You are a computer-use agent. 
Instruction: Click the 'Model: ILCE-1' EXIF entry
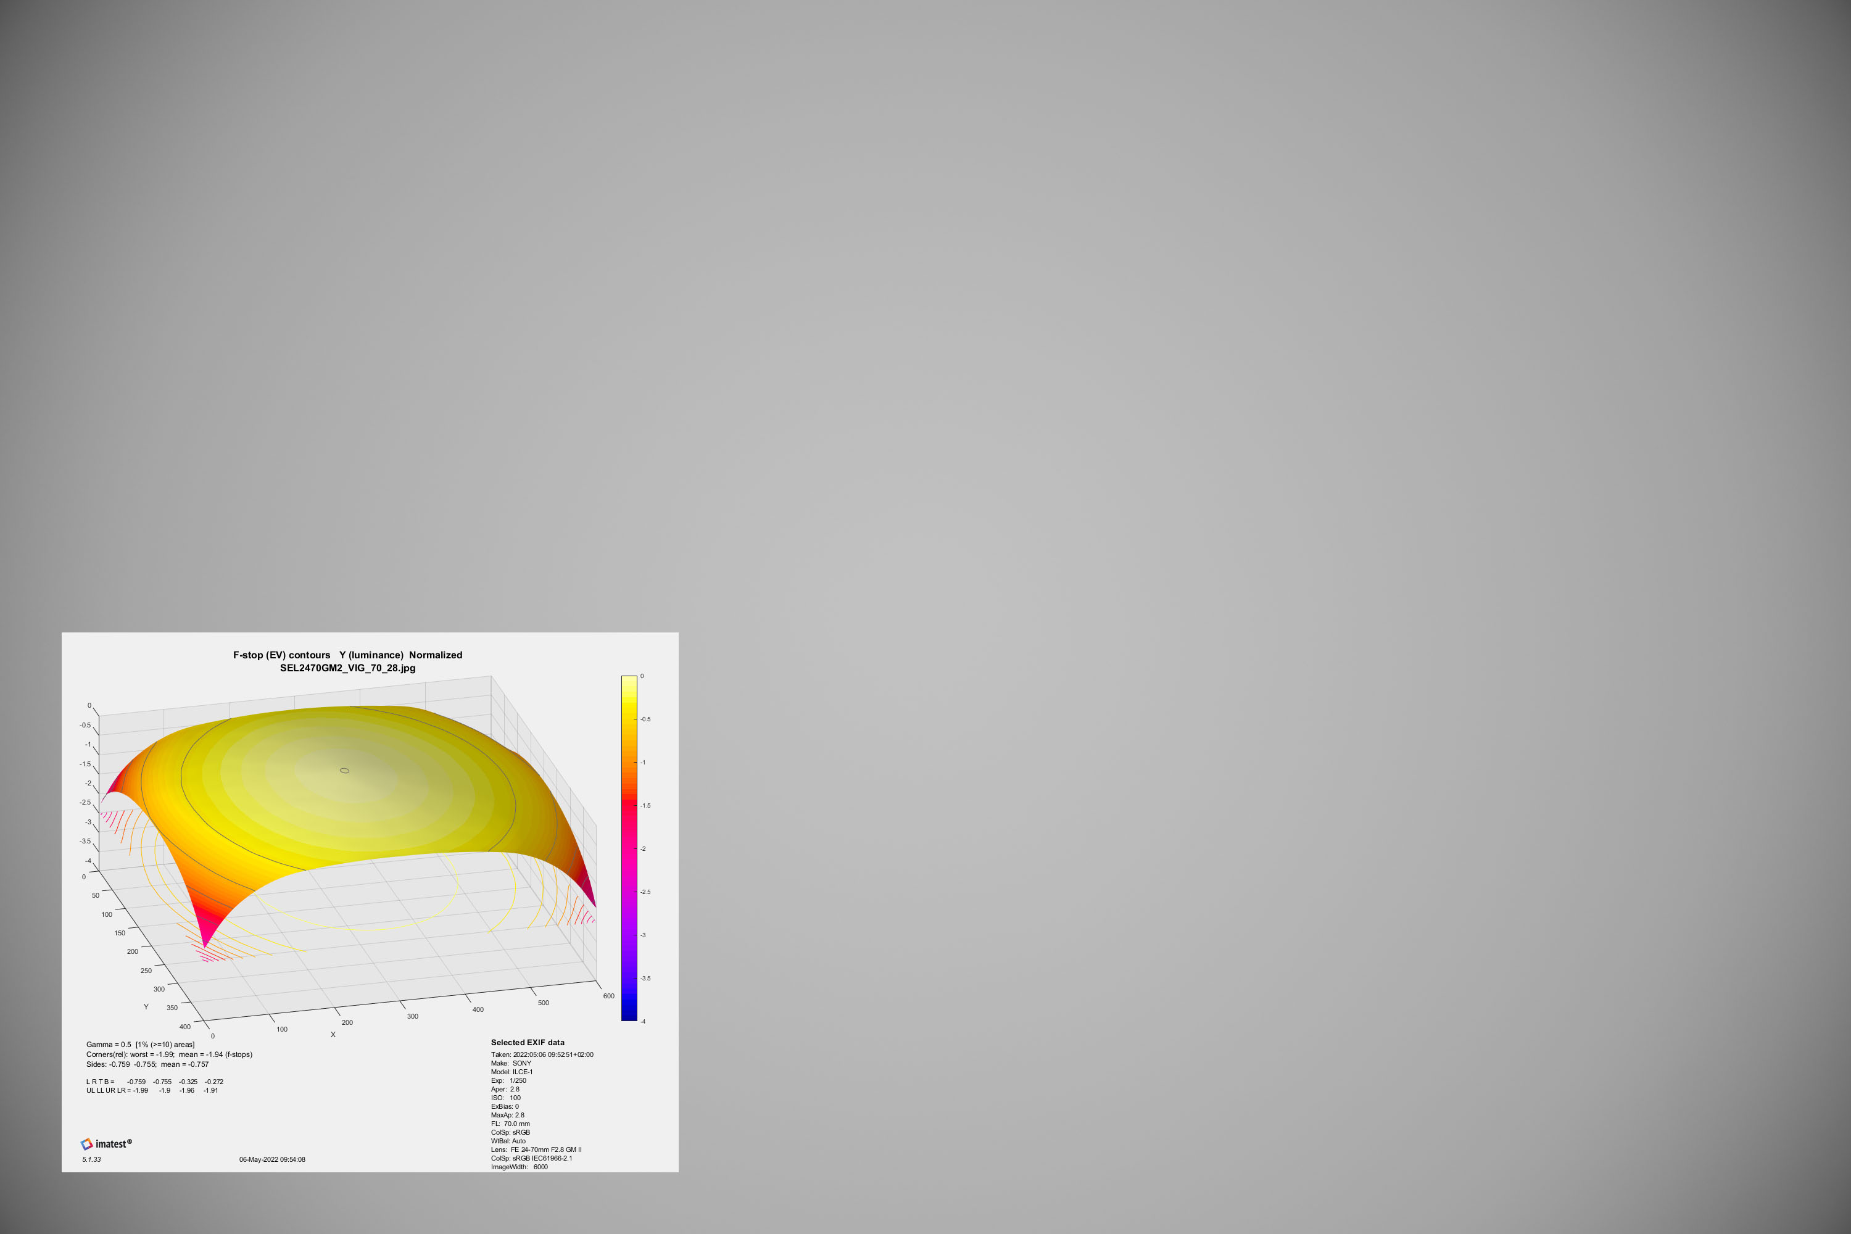coord(511,1072)
